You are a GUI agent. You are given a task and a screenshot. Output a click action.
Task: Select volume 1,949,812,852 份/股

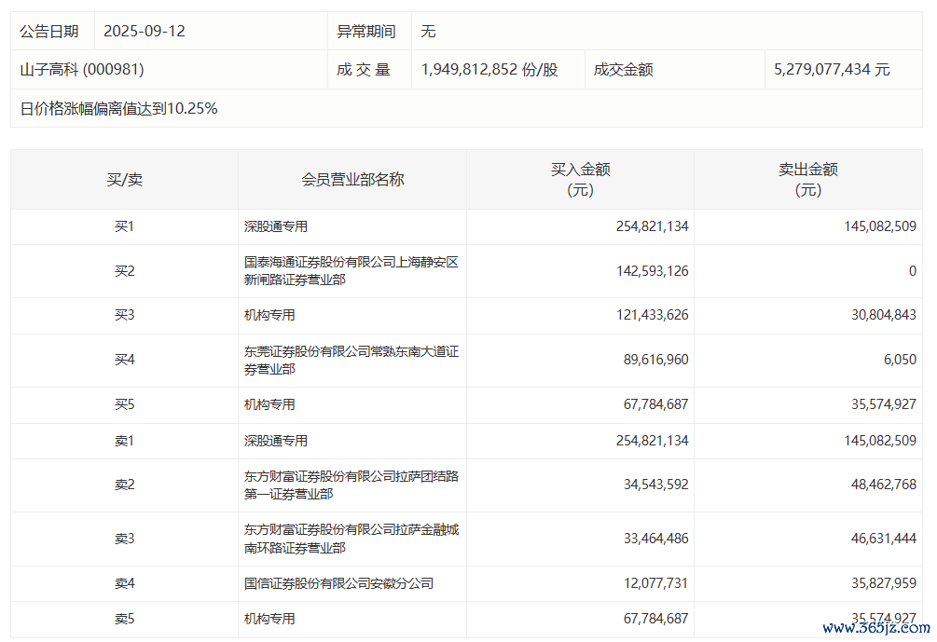(x=489, y=69)
